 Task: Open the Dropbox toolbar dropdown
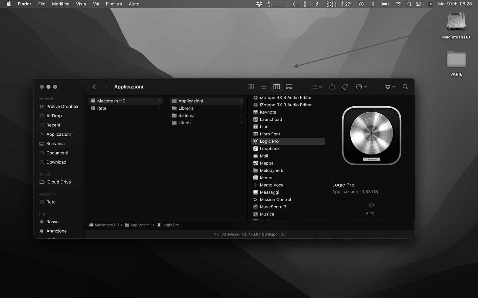[390, 87]
